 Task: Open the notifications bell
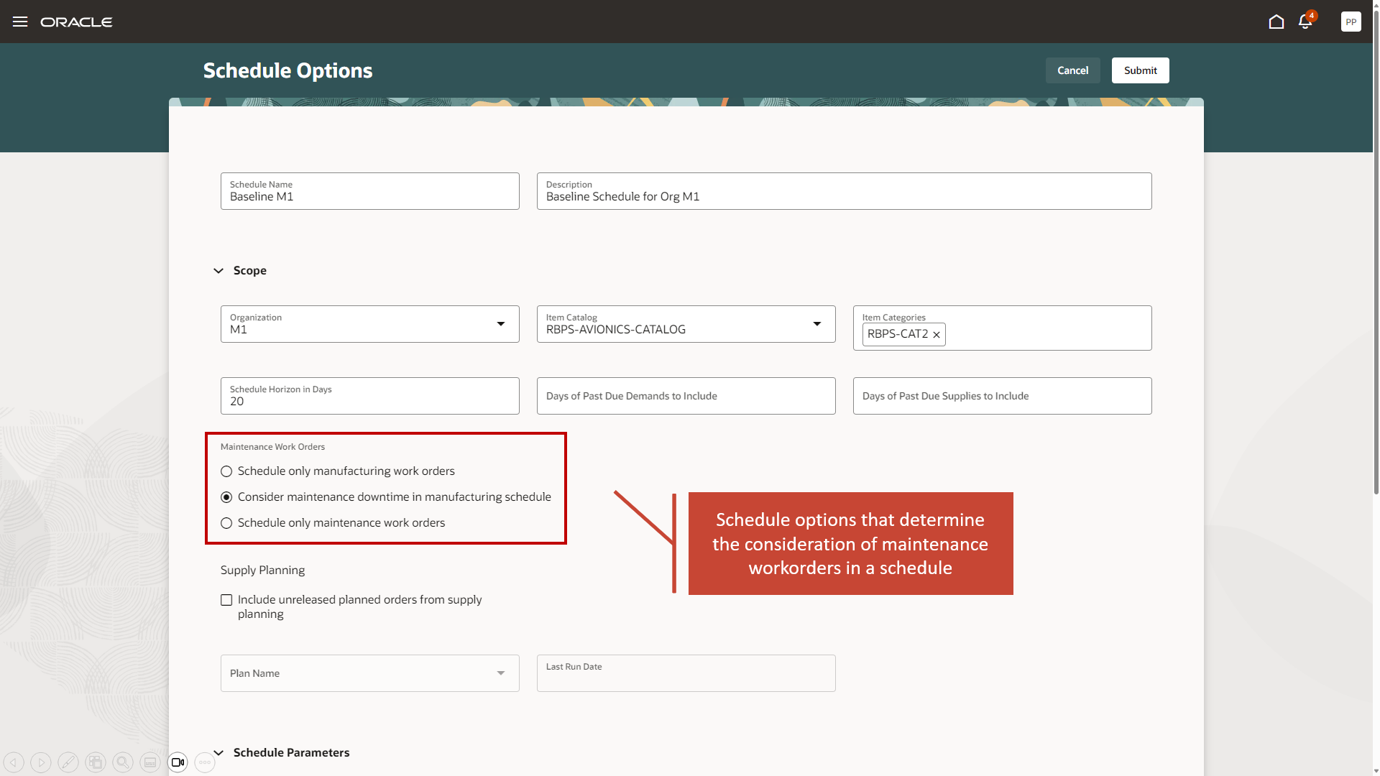1305,22
